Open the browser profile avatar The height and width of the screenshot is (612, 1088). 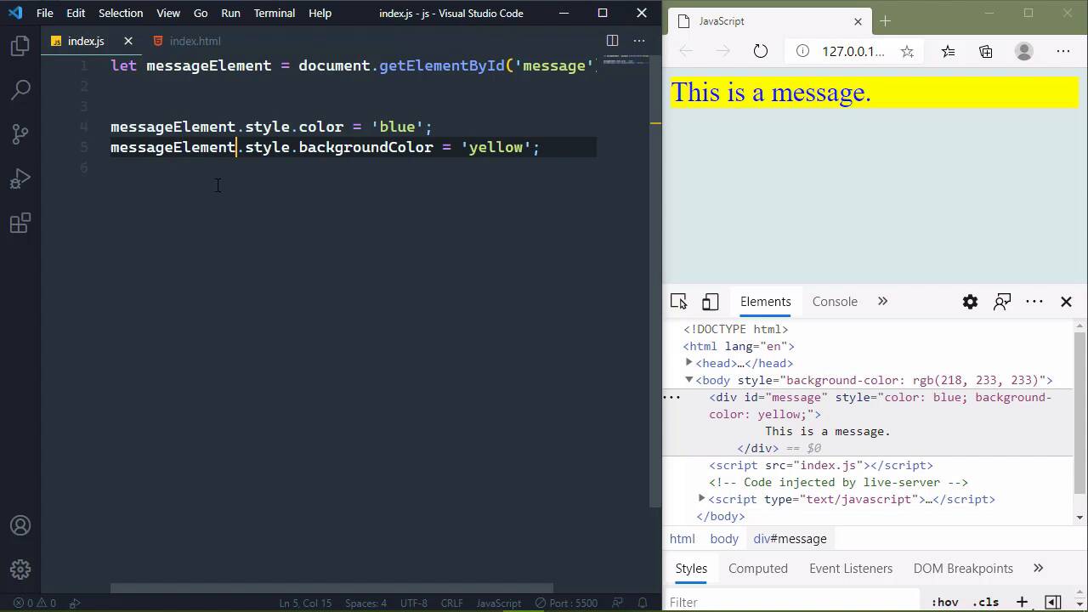click(1024, 51)
